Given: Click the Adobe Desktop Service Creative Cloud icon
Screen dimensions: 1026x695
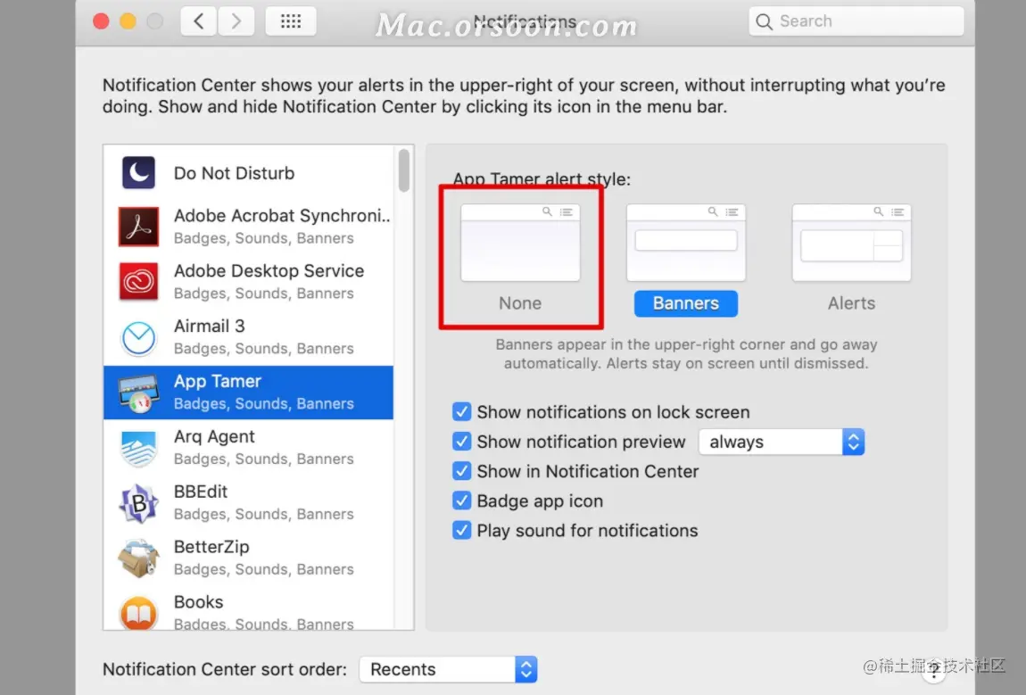Looking at the screenshot, I should point(138,281).
